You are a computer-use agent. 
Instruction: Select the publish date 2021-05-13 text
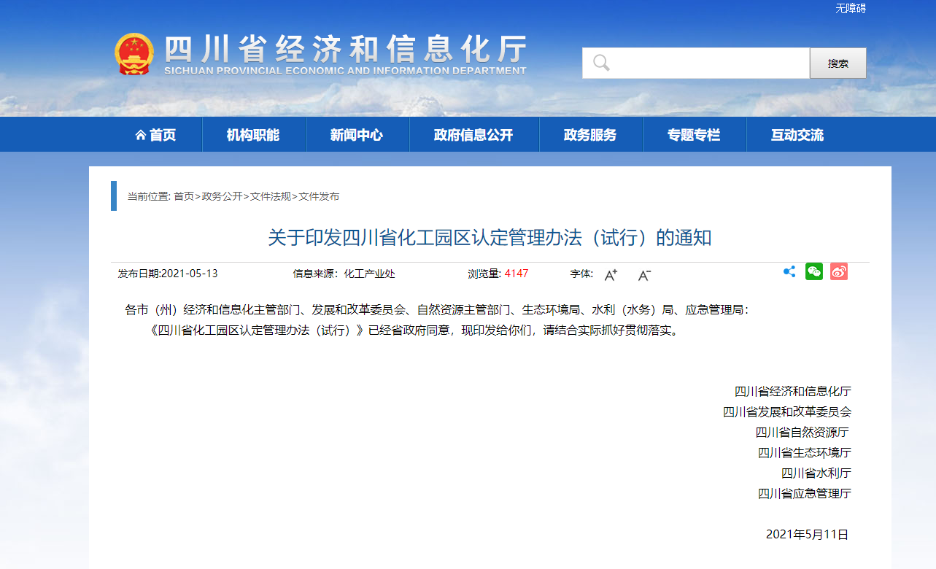[189, 274]
